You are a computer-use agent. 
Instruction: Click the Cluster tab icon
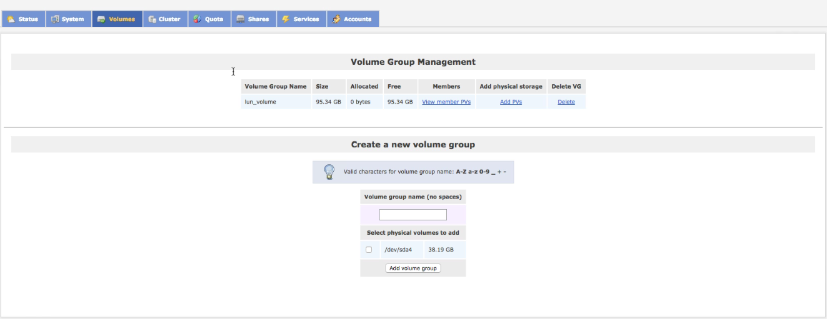click(152, 19)
